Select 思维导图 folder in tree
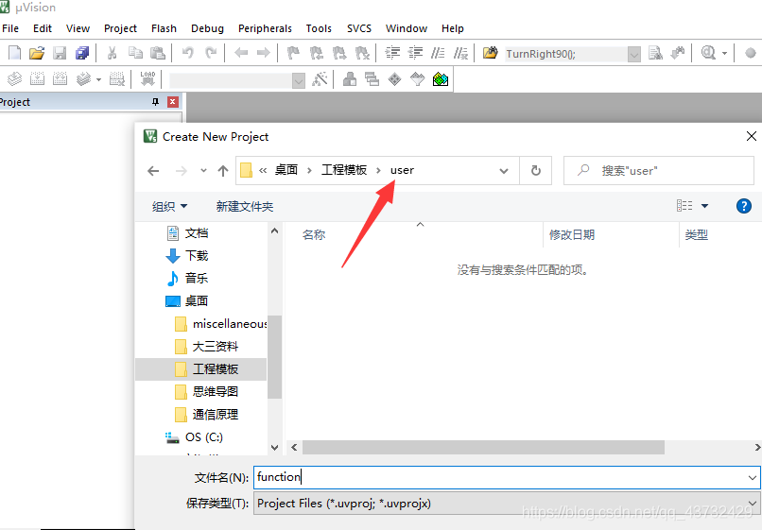Image resolution: width=762 pixels, height=530 pixels. click(x=206, y=391)
